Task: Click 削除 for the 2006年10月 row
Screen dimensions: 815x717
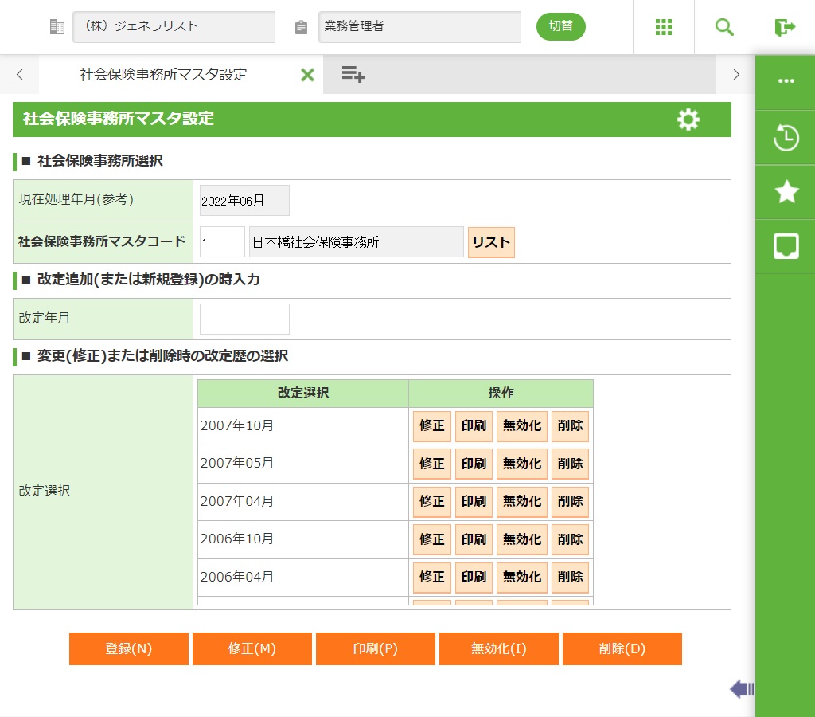Action: click(570, 539)
